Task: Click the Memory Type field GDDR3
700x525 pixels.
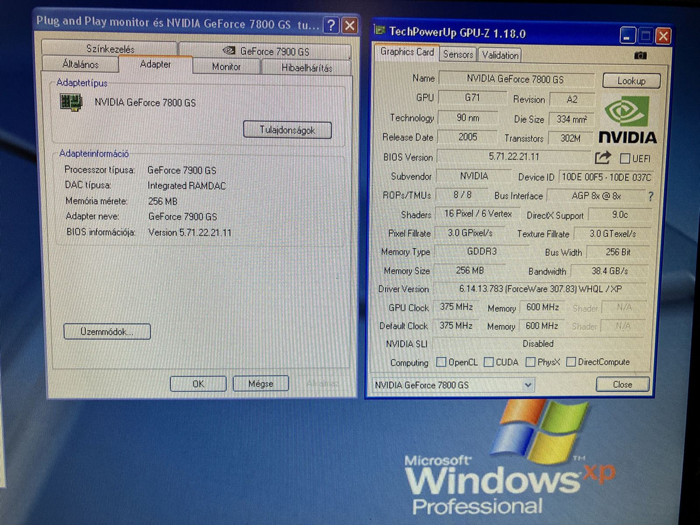Action: pos(482,251)
